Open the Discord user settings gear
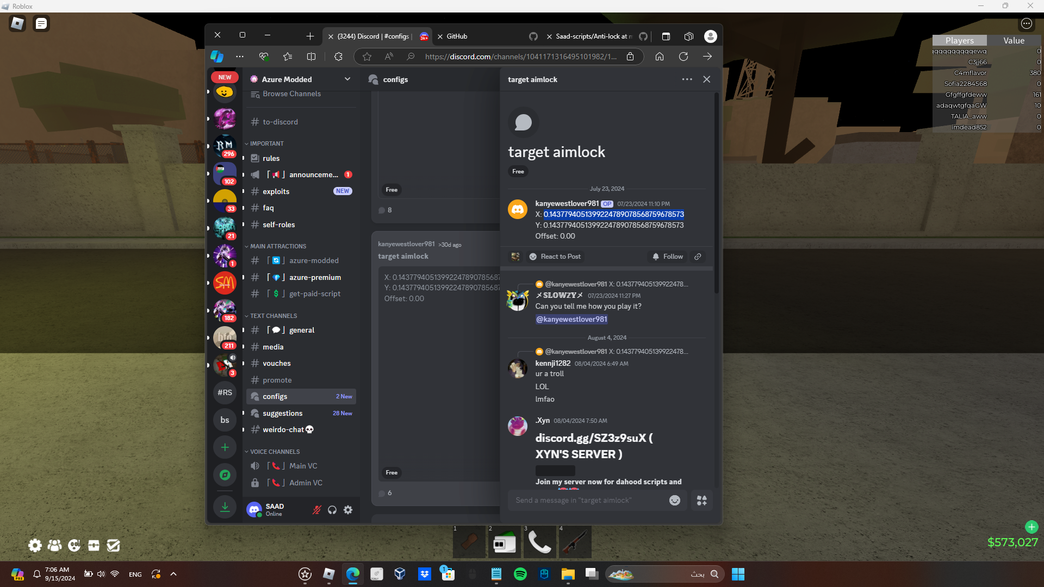The height and width of the screenshot is (587, 1044). 348,510
